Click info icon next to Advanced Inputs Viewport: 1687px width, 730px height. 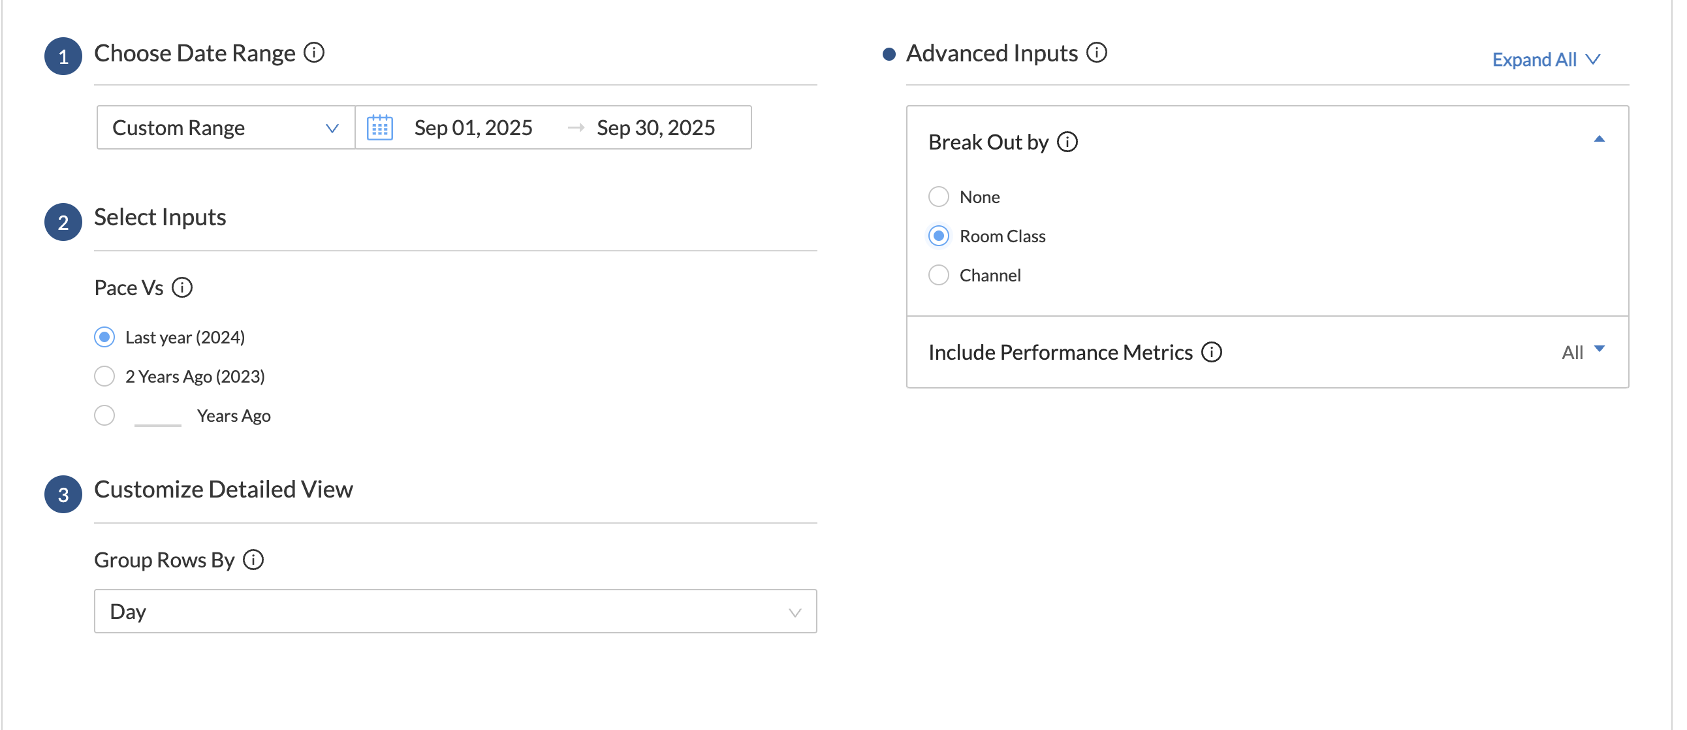click(1096, 52)
